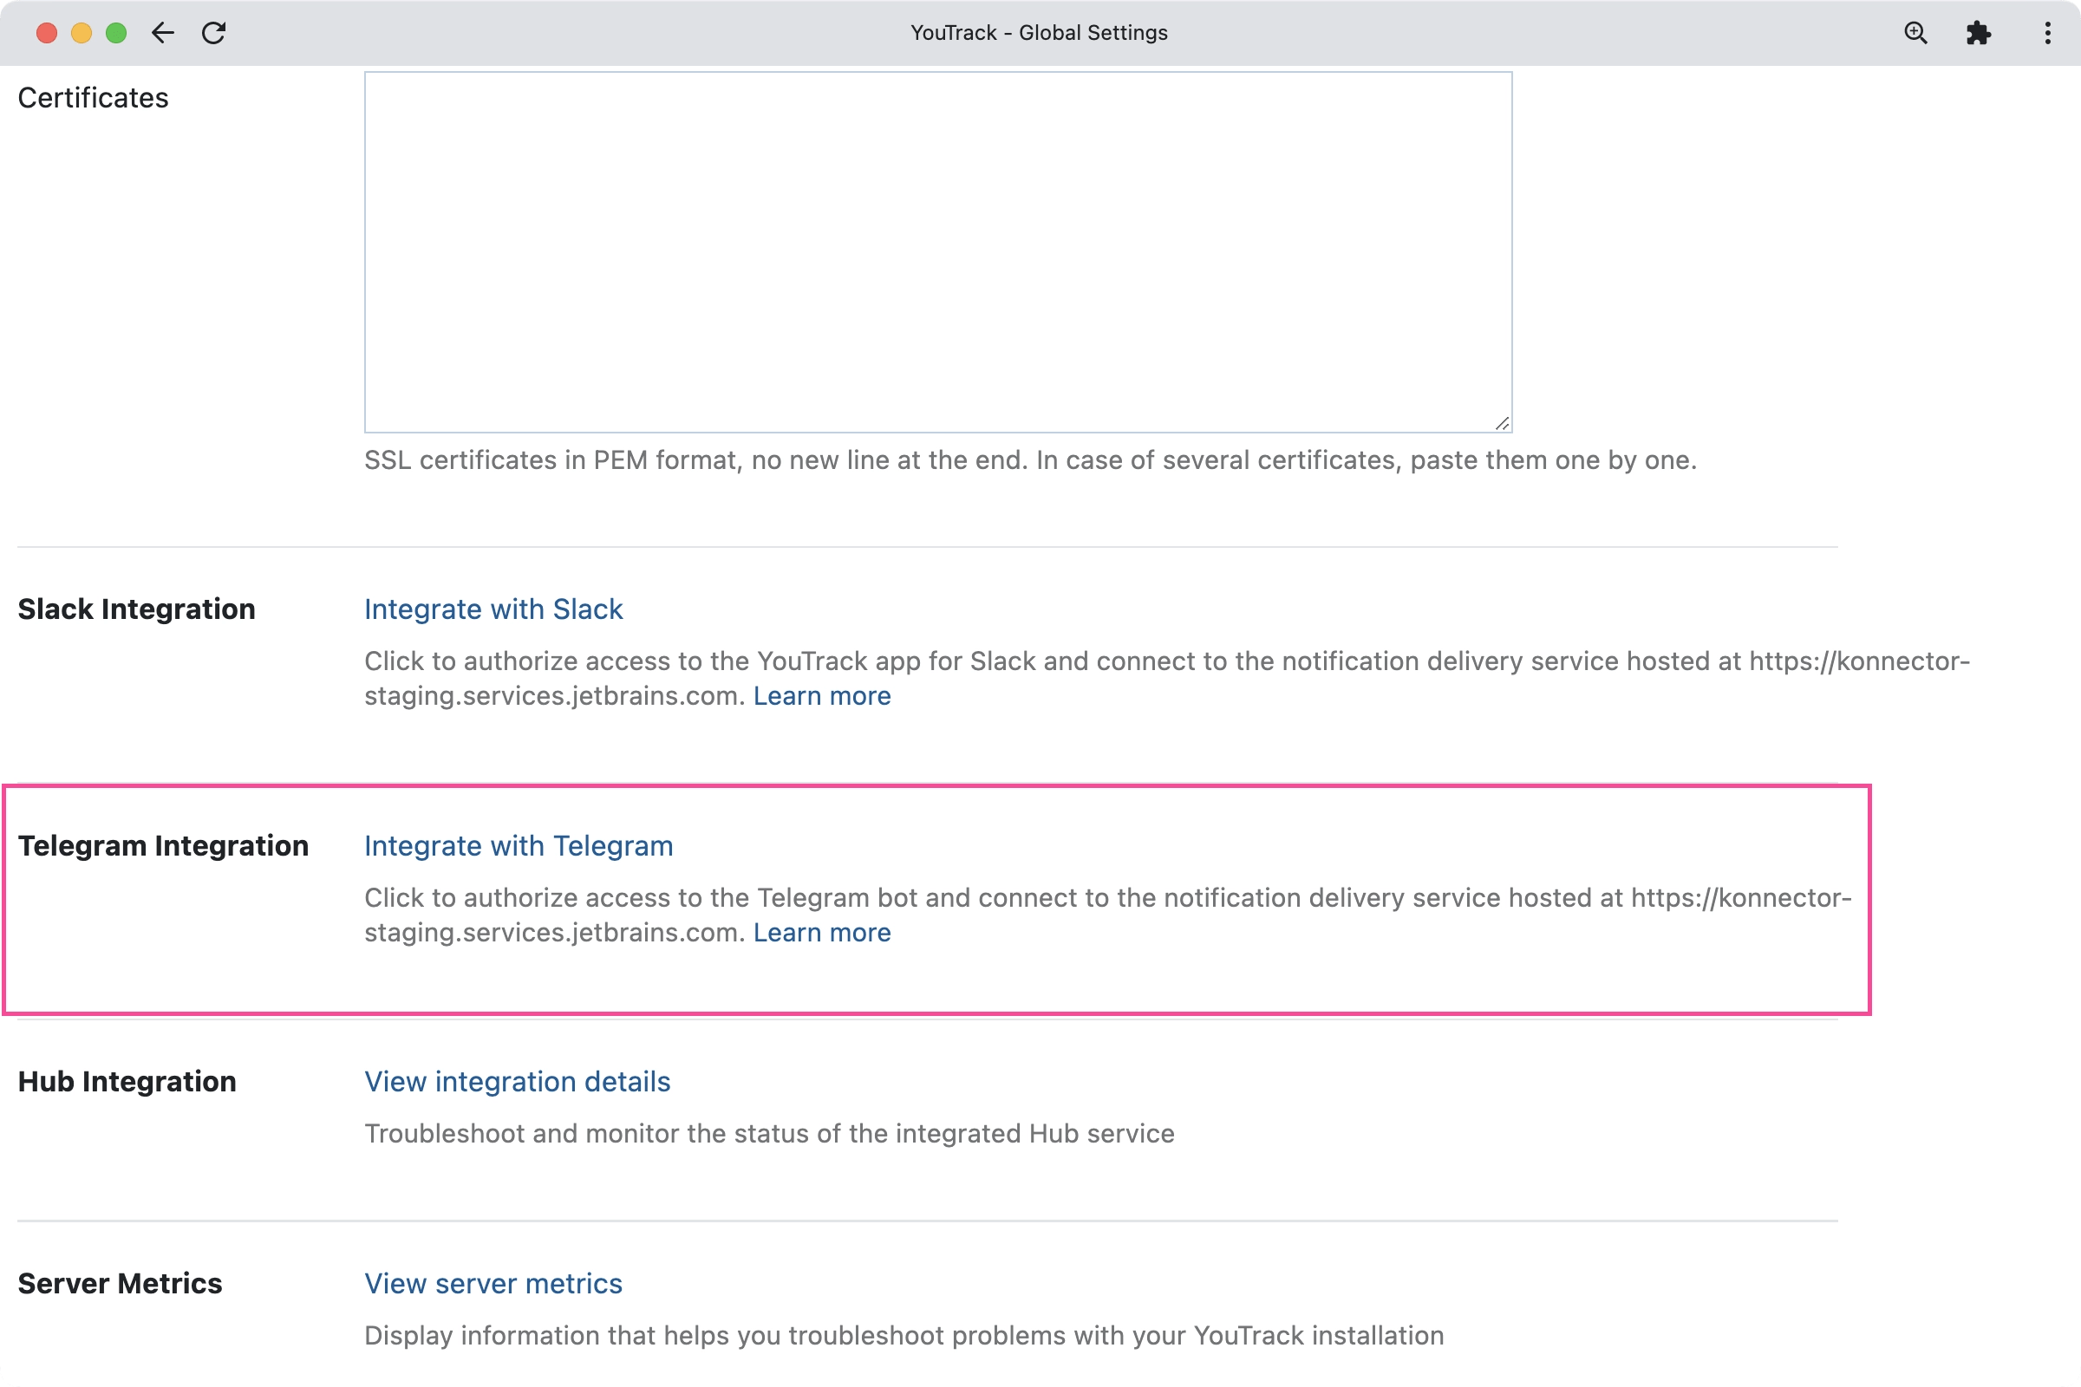Open Learn more under Slack Integration

821,696
